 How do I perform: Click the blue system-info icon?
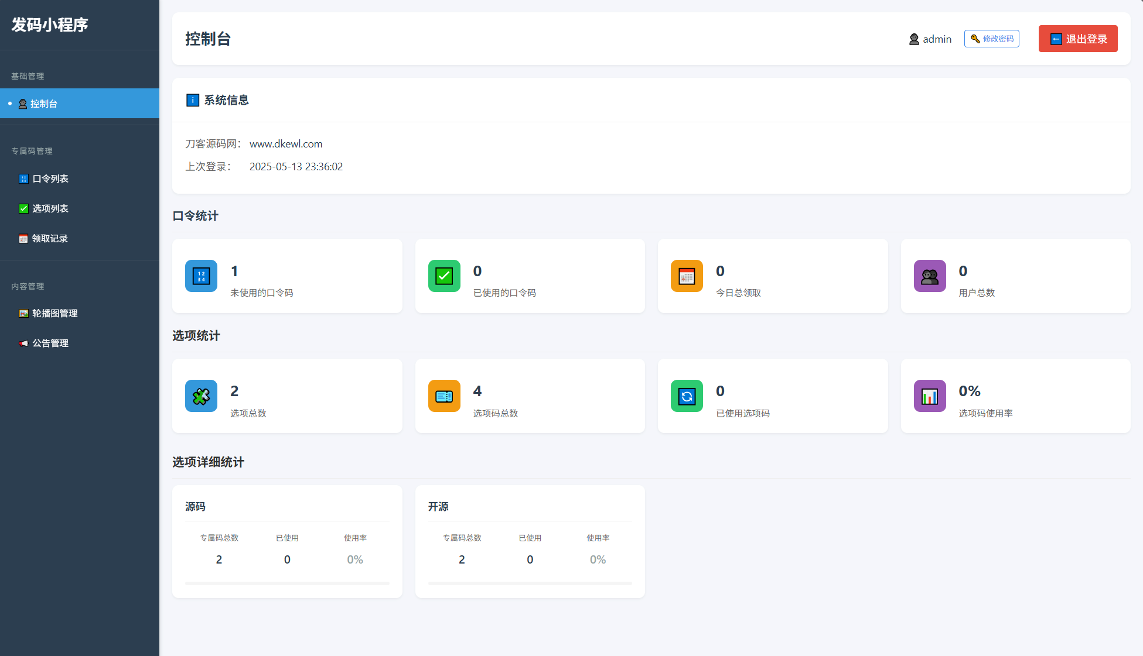click(192, 100)
